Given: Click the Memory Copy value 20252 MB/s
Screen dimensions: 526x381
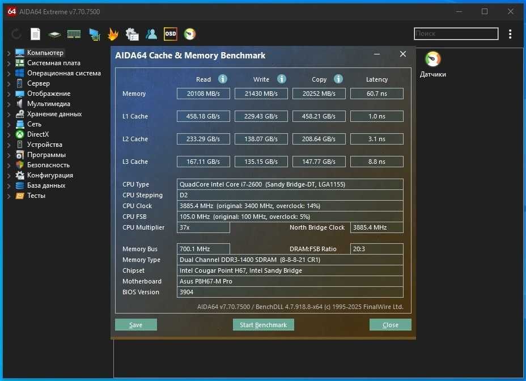Looking at the screenshot, I should coord(319,94).
